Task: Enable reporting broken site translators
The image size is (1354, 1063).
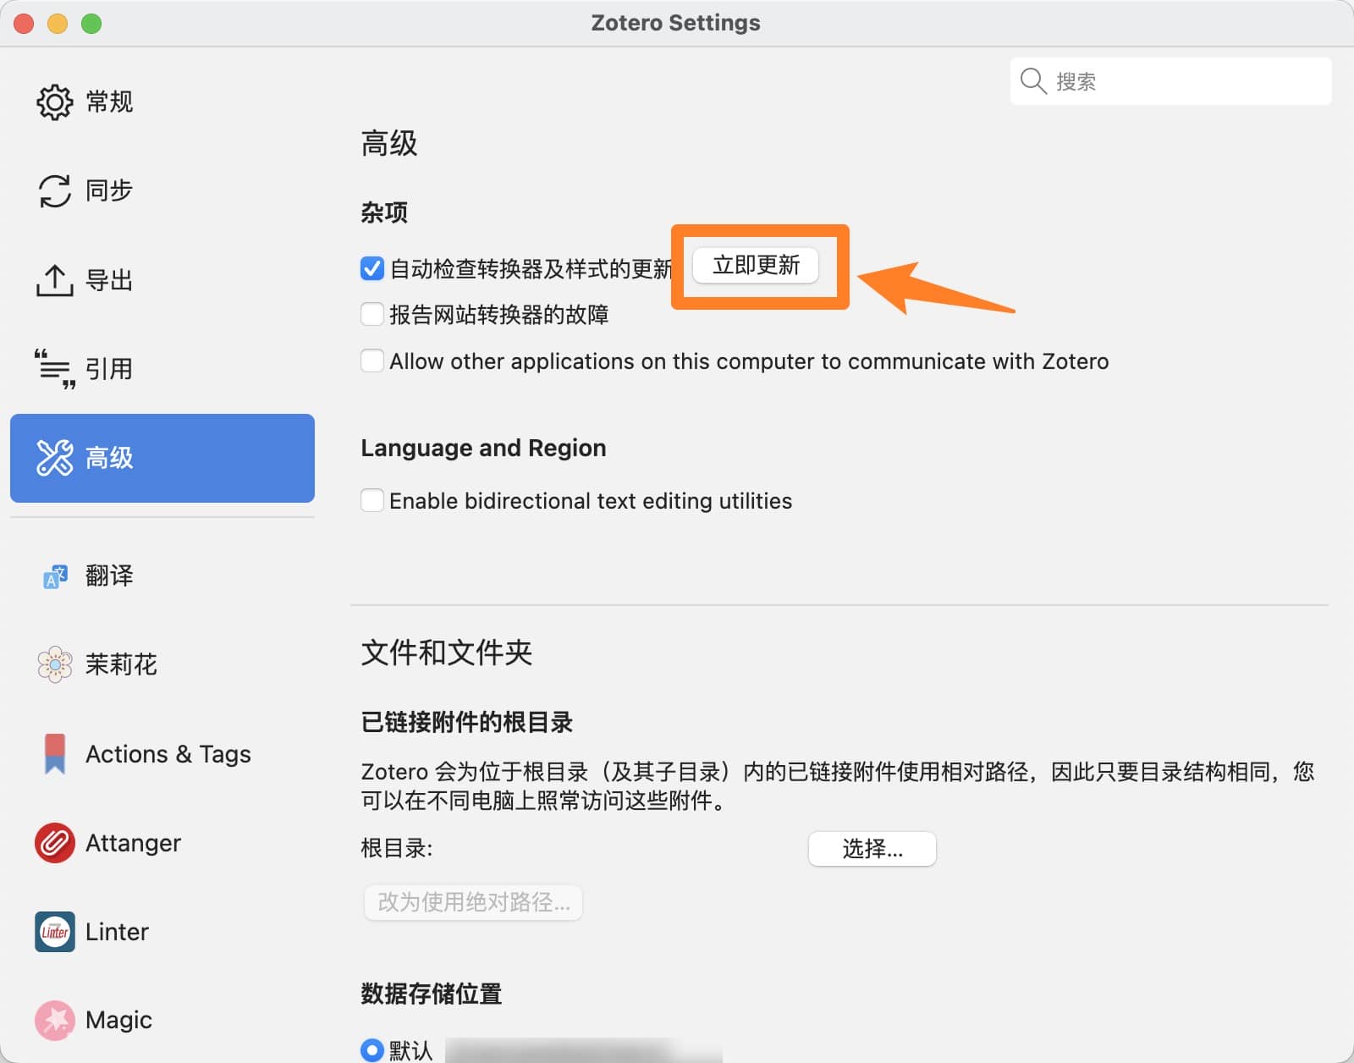Action: pyautogui.click(x=372, y=315)
